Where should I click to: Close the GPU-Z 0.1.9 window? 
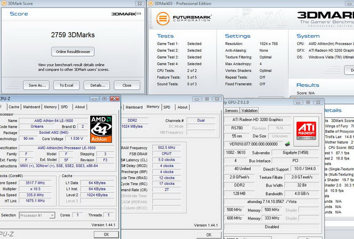click(318, 102)
